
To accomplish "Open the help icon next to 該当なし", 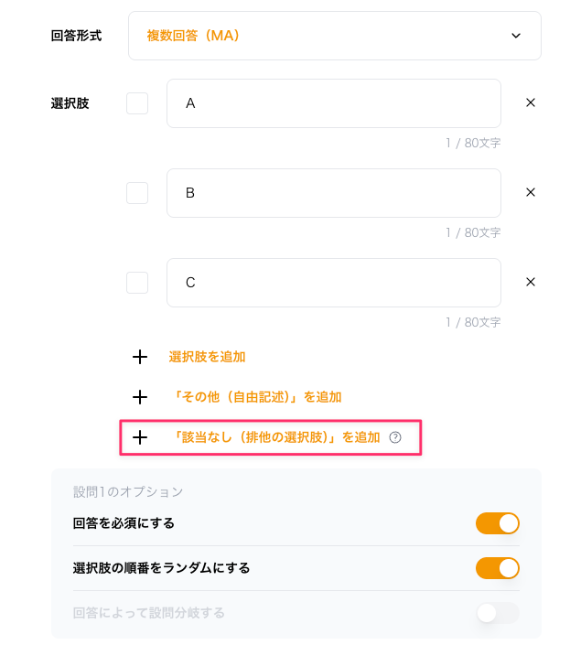I will click(x=395, y=437).
